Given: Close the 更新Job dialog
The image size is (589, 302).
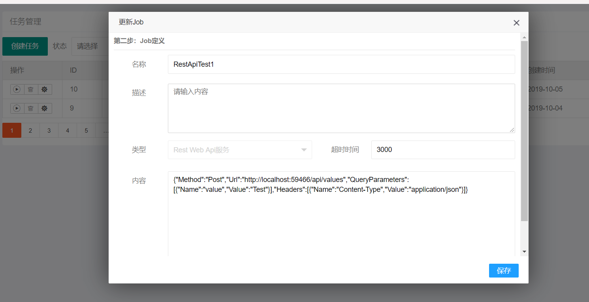Looking at the screenshot, I should pyautogui.click(x=516, y=23).
